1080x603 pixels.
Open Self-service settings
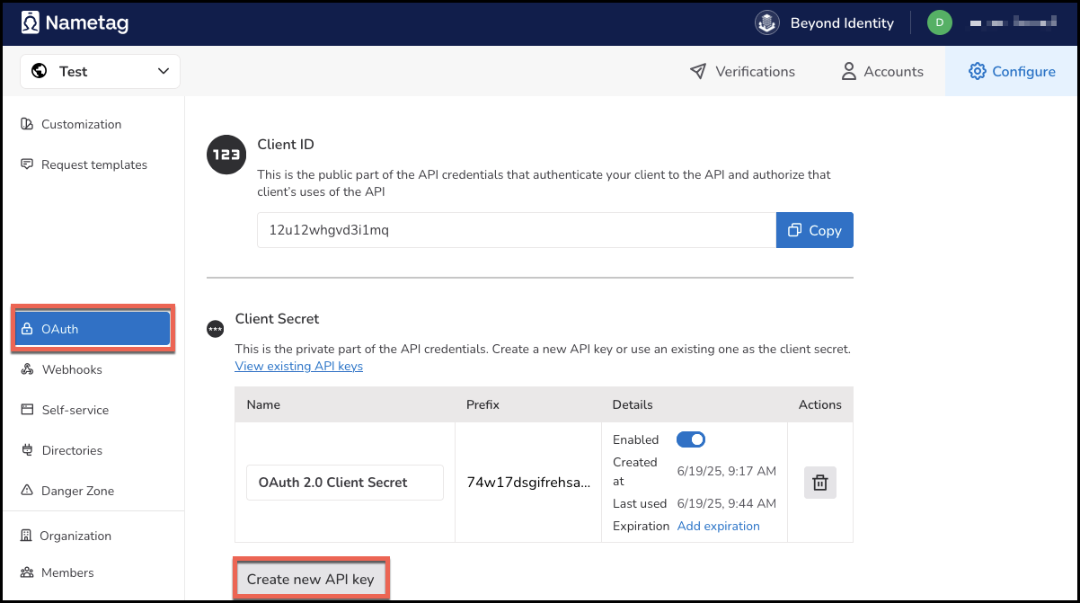pos(75,410)
